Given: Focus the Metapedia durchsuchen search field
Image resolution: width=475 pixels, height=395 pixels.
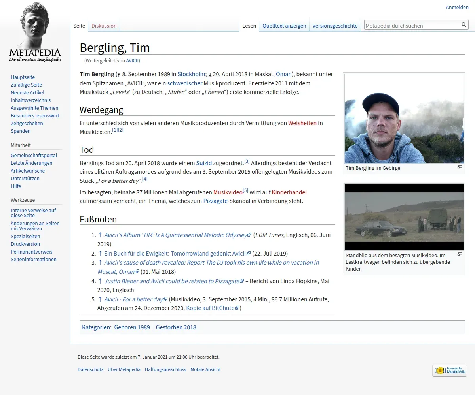Looking at the screenshot, I should pos(412,25).
